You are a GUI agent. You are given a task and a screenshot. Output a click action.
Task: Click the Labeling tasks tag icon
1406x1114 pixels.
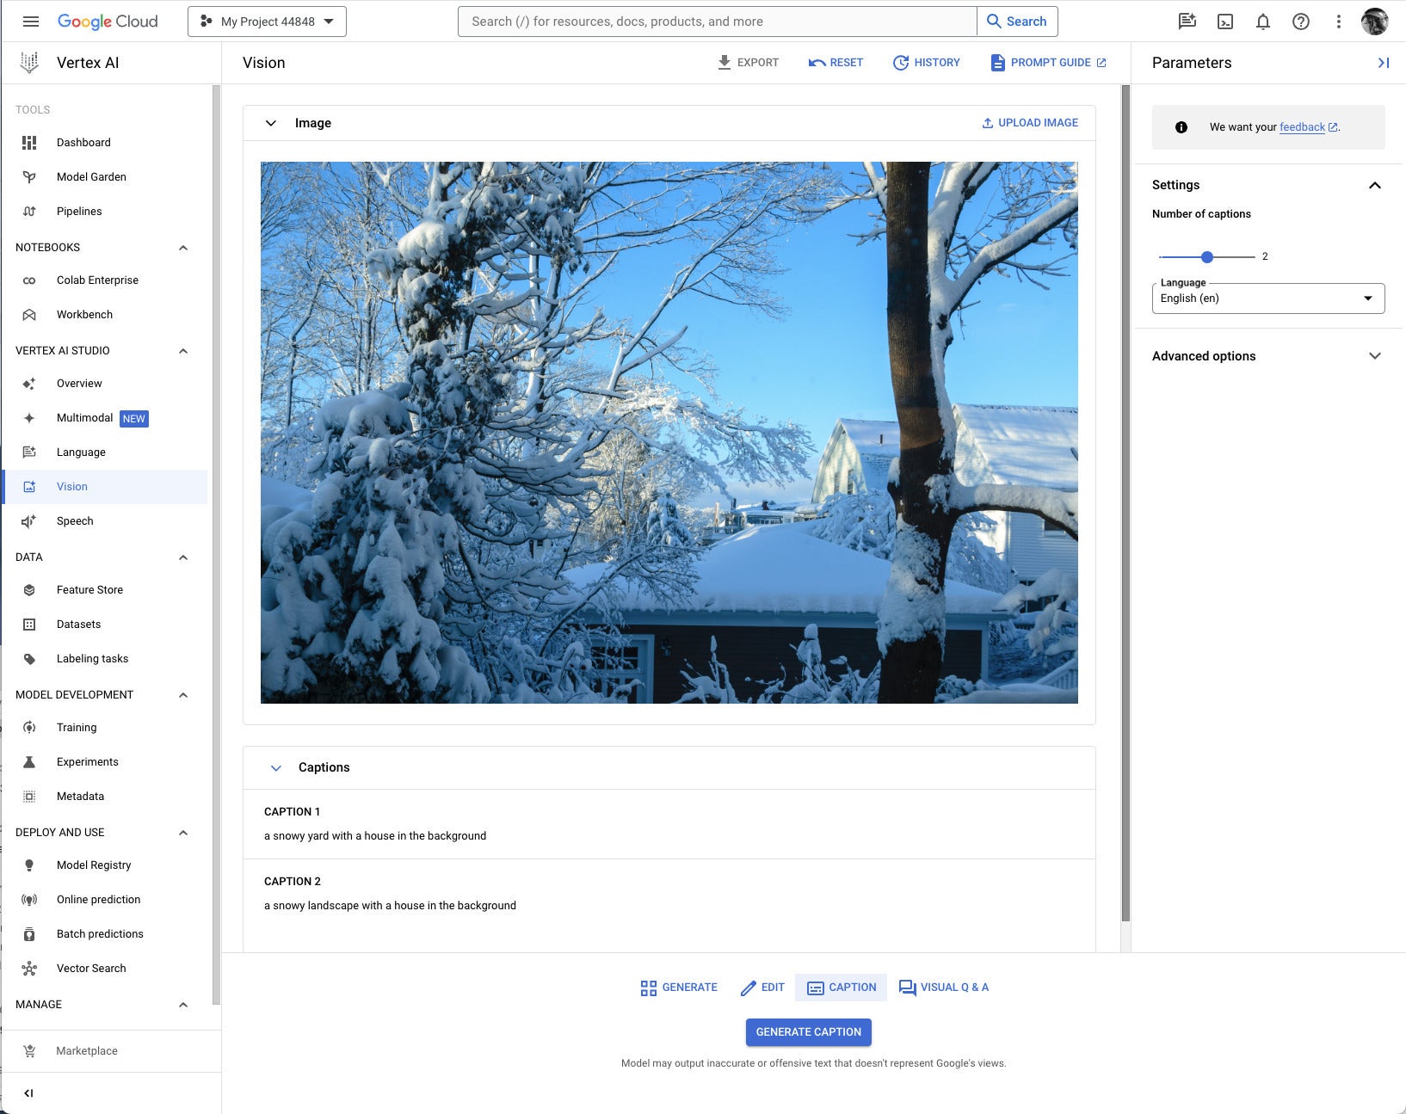(29, 659)
